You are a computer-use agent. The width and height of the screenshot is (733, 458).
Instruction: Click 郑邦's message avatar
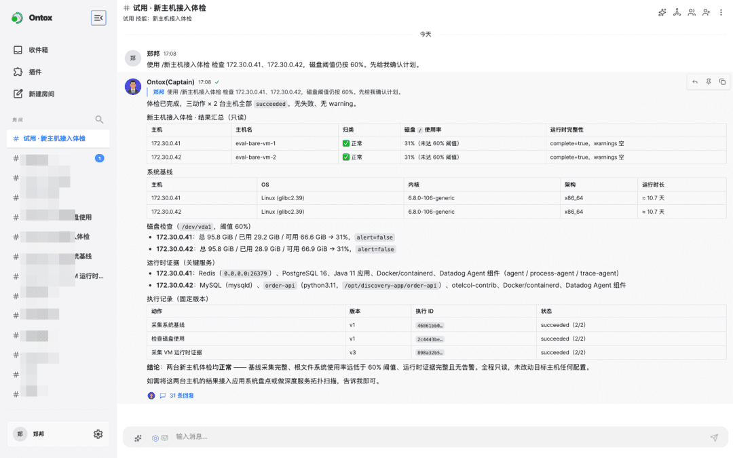click(x=133, y=58)
